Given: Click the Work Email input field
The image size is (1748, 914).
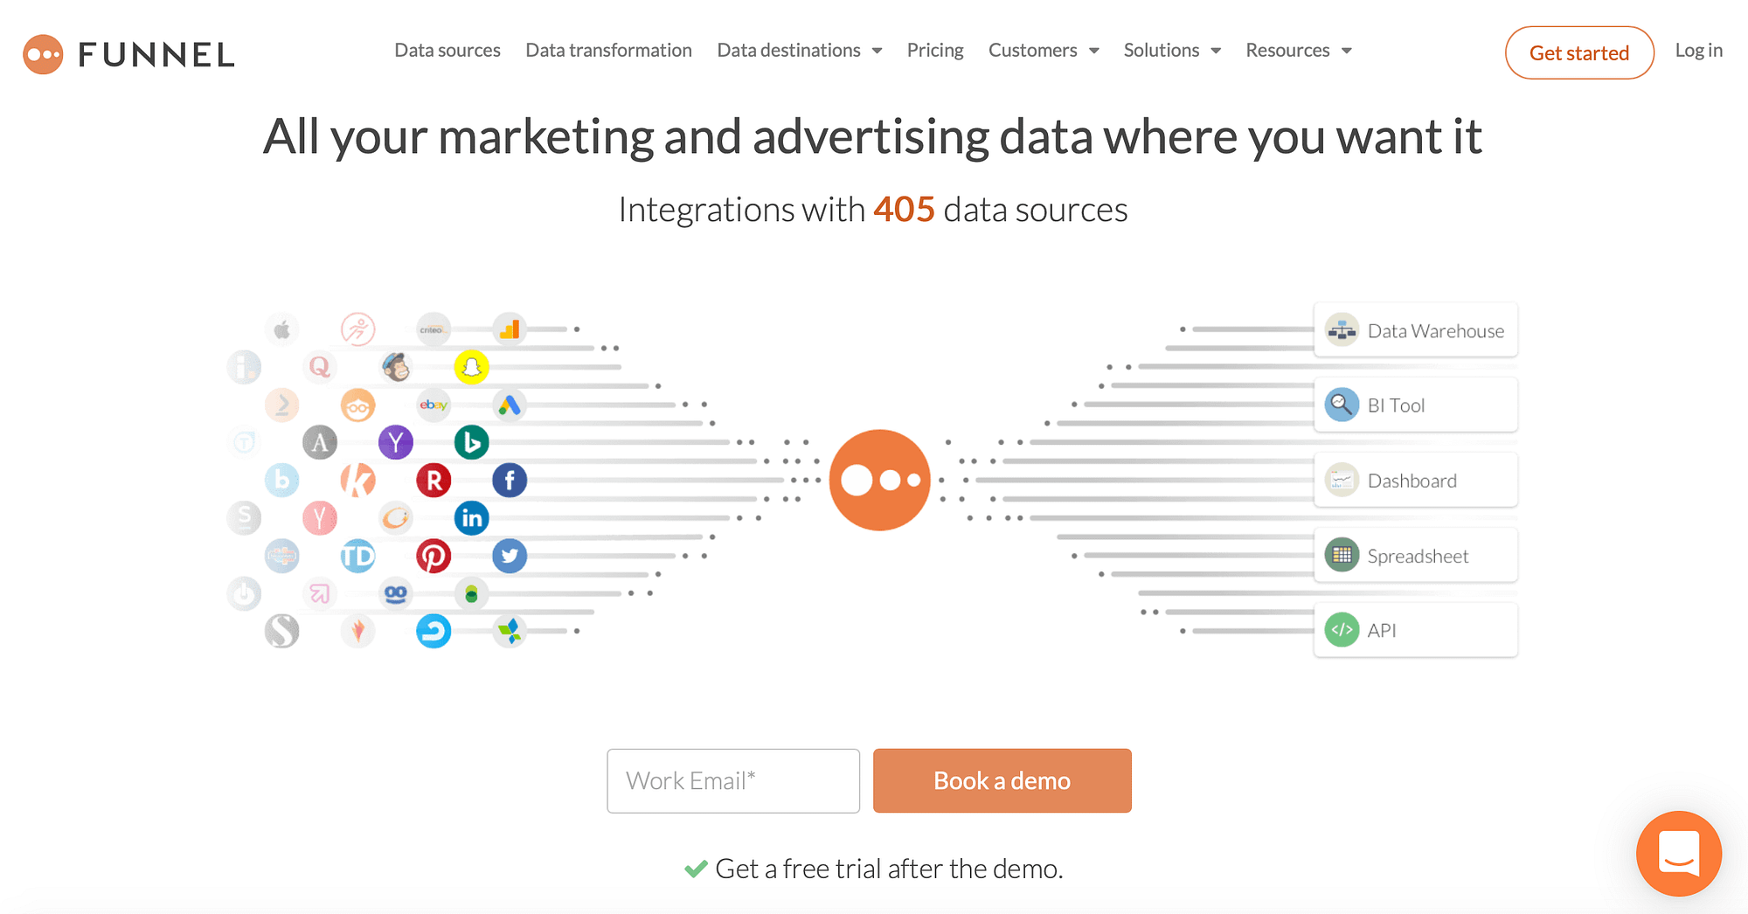Looking at the screenshot, I should click(x=732, y=780).
